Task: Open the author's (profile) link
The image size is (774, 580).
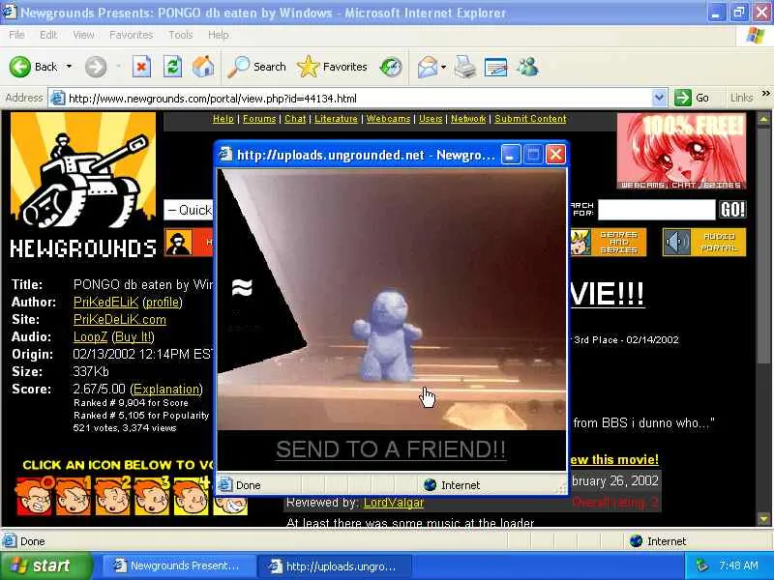Action: (163, 302)
